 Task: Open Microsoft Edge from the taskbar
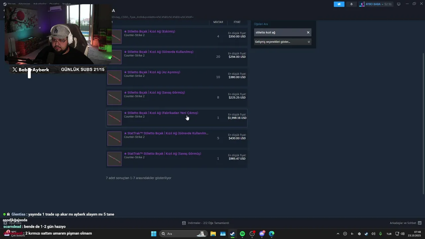point(272,234)
